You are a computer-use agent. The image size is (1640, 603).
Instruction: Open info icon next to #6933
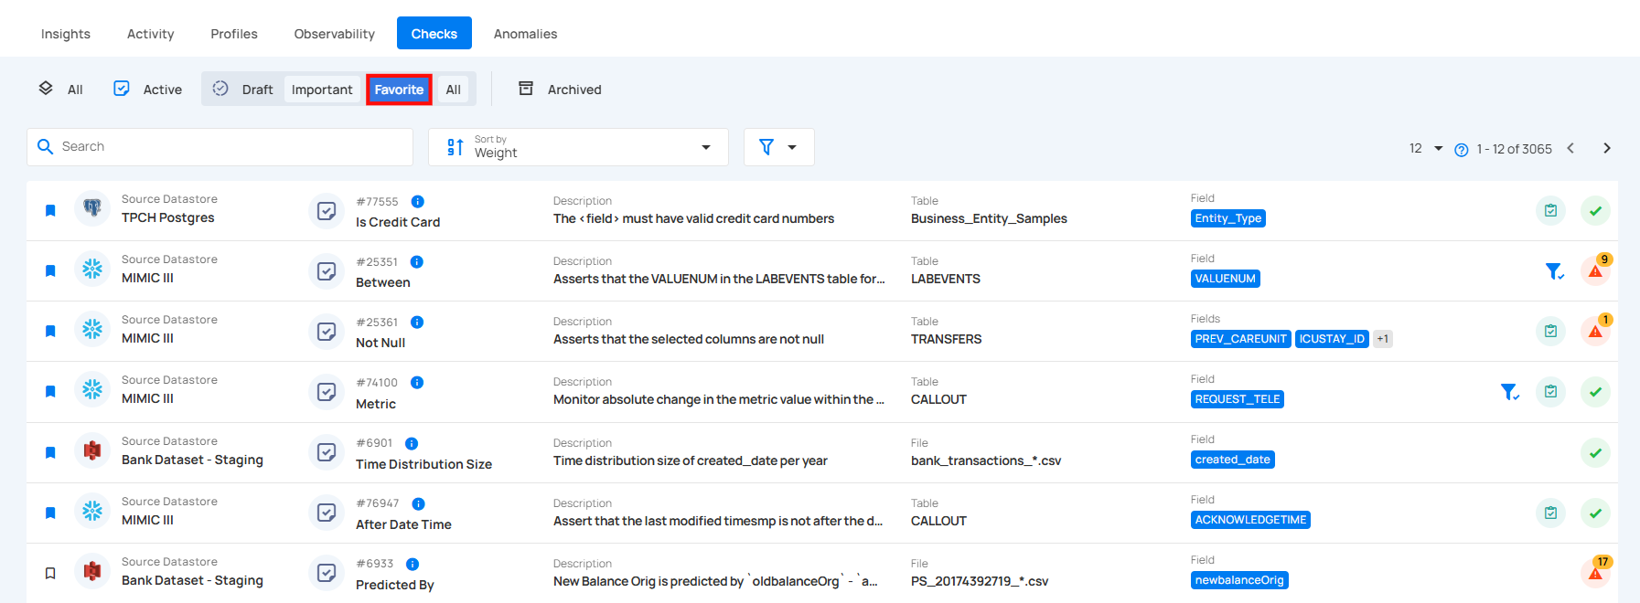tap(413, 565)
